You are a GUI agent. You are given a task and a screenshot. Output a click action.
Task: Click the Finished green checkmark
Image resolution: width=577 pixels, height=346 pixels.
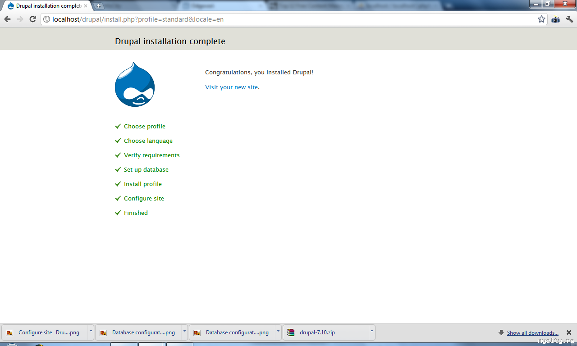click(118, 213)
